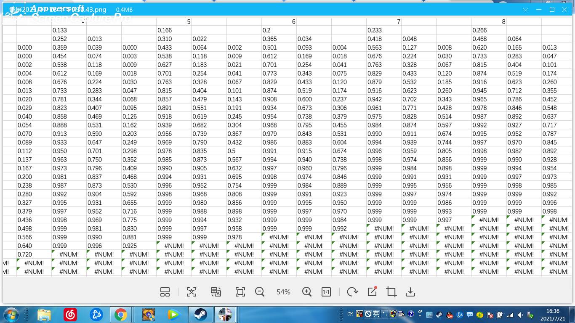The image size is (575, 323).
Task: Toggle the English/Chinese input mode button
Action: click(376, 314)
